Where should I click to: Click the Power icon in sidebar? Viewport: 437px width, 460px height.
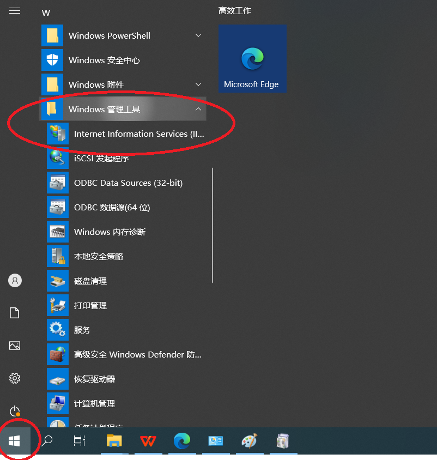coord(15,411)
